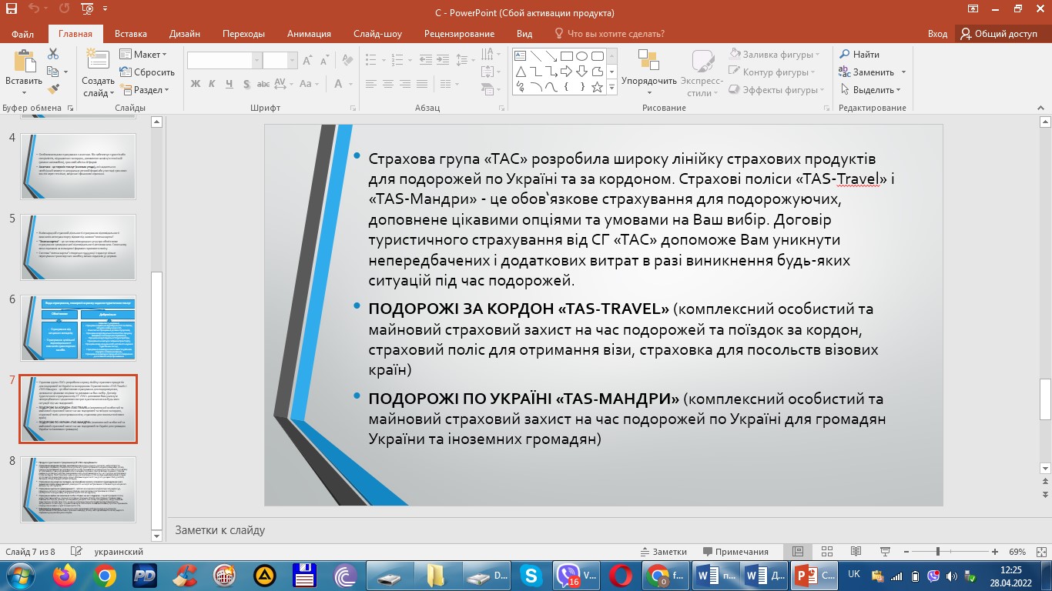Click spell check icon in status bar
This screenshot has height=591, width=1052.
[76, 552]
